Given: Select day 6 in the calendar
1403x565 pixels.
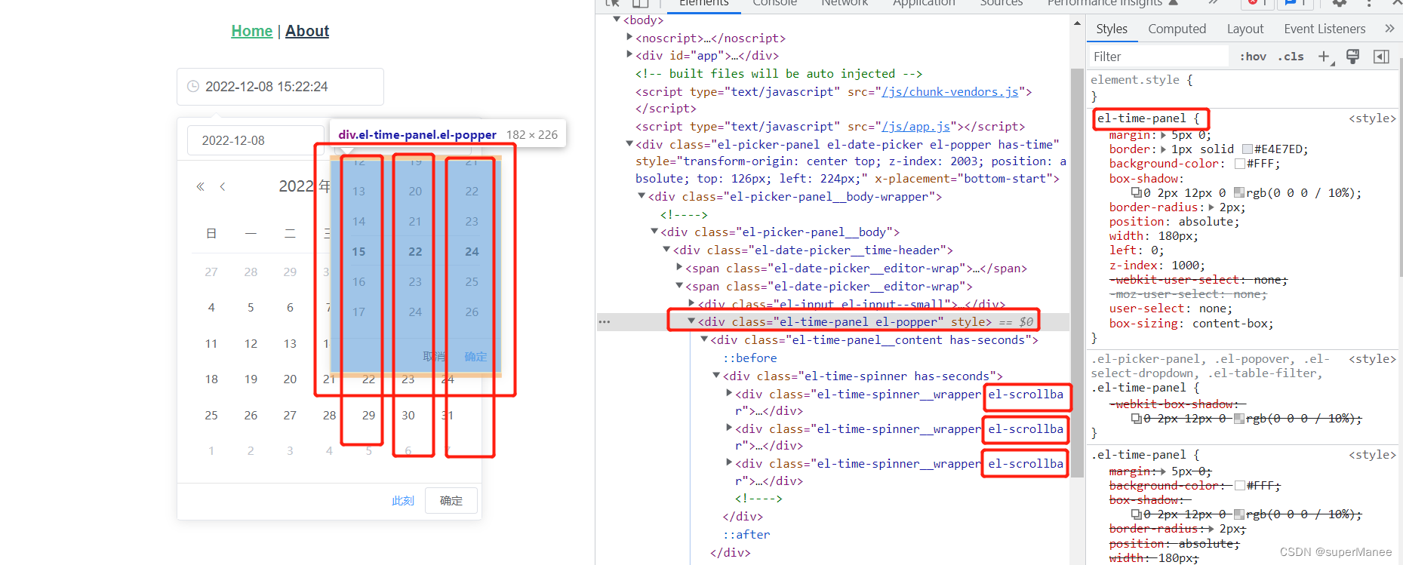Looking at the screenshot, I should click(x=290, y=307).
